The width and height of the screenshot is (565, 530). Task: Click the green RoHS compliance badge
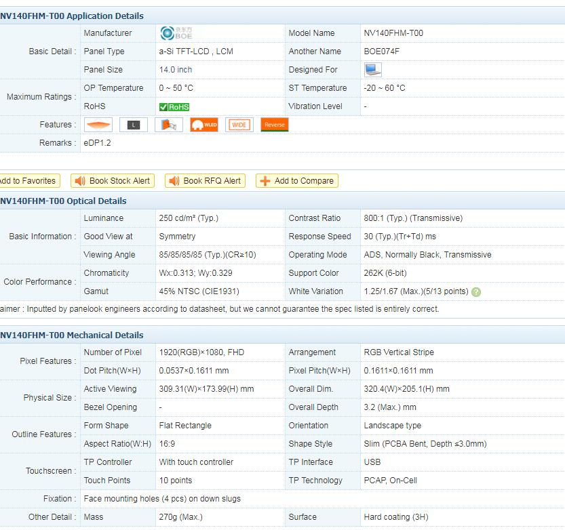(x=174, y=107)
